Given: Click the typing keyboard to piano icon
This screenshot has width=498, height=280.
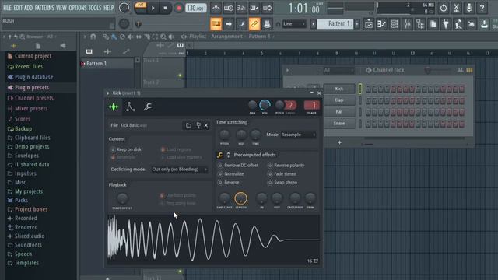Looking at the screenshot, I should point(216,24).
